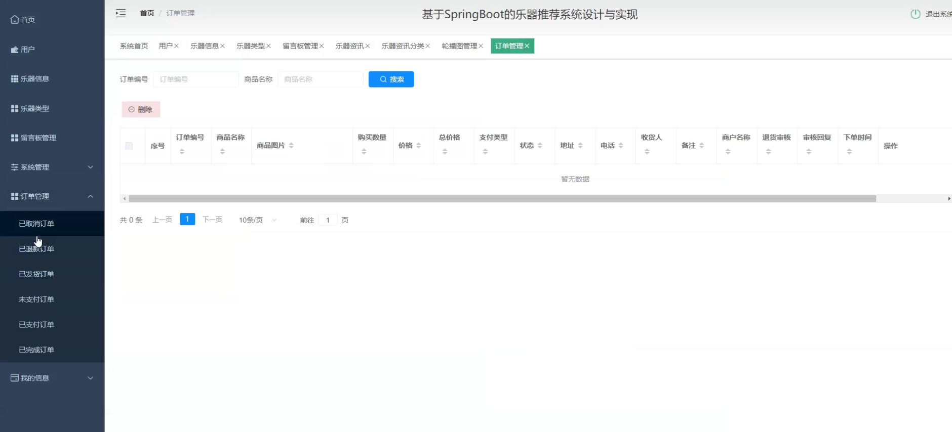Sort by 状态 column
952x432 pixels.
tap(540, 146)
